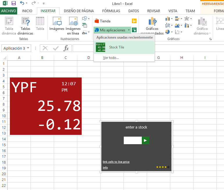Screen dimensions: 224x190
Task: Select column A header
Action: point(19,58)
